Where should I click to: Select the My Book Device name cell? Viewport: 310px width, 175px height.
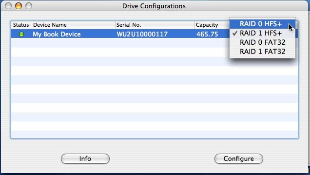pyautogui.click(x=57, y=35)
